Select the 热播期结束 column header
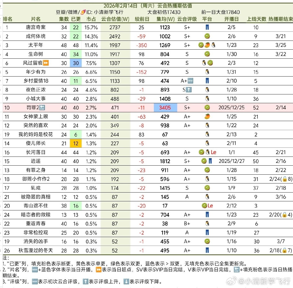The width and height of the screenshot is (293, 288). point(280,19)
